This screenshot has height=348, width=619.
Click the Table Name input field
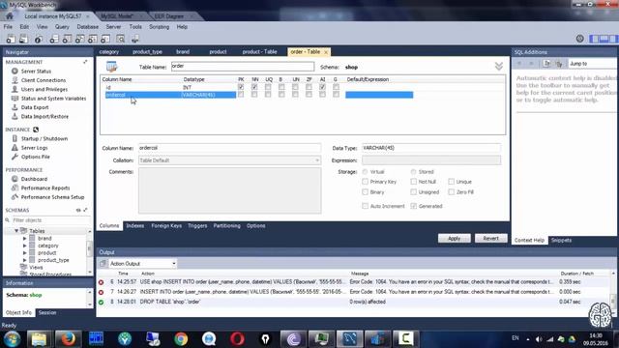[243, 67]
